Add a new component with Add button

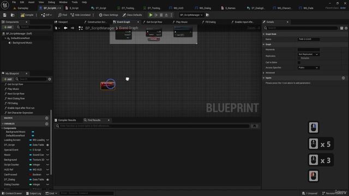[8, 27]
